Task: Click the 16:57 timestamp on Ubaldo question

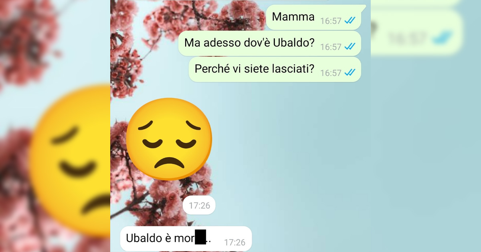Action: pyautogui.click(x=331, y=47)
